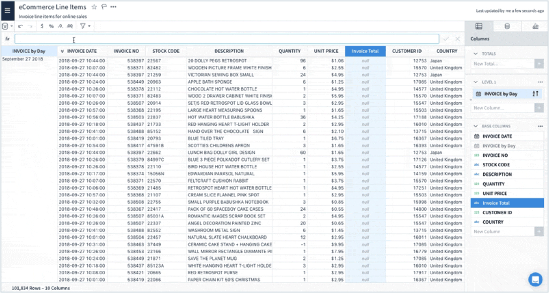Collapse the LEVEL 1 section

point(476,82)
